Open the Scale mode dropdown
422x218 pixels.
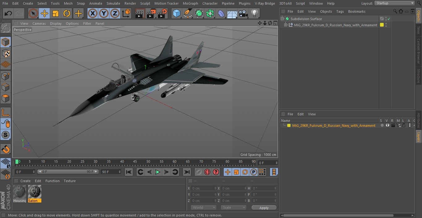click(234, 207)
